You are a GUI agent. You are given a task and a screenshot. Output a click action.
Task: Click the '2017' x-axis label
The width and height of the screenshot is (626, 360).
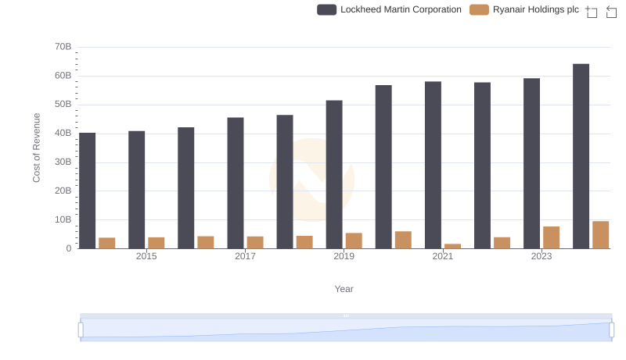click(245, 256)
